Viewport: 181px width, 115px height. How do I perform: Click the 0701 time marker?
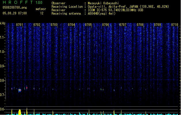pyautogui.click(x=20, y=25)
